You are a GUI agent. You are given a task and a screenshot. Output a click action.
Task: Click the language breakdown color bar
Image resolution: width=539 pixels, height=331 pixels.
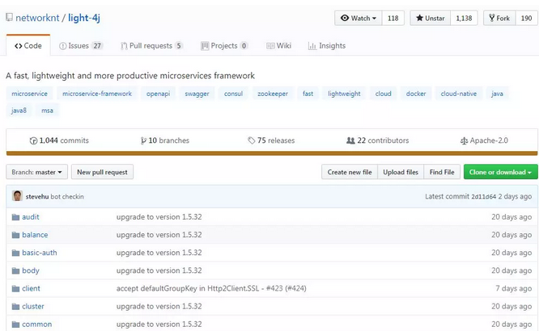point(272,153)
